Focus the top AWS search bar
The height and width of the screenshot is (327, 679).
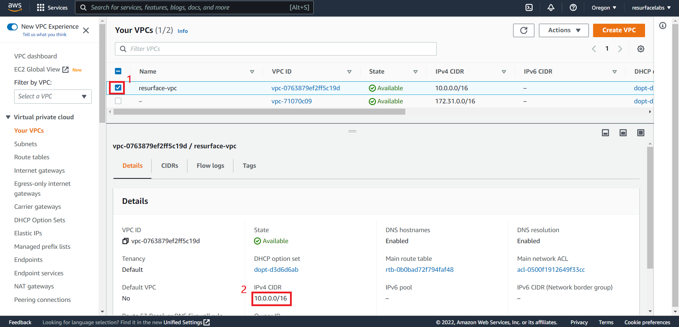point(194,7)
